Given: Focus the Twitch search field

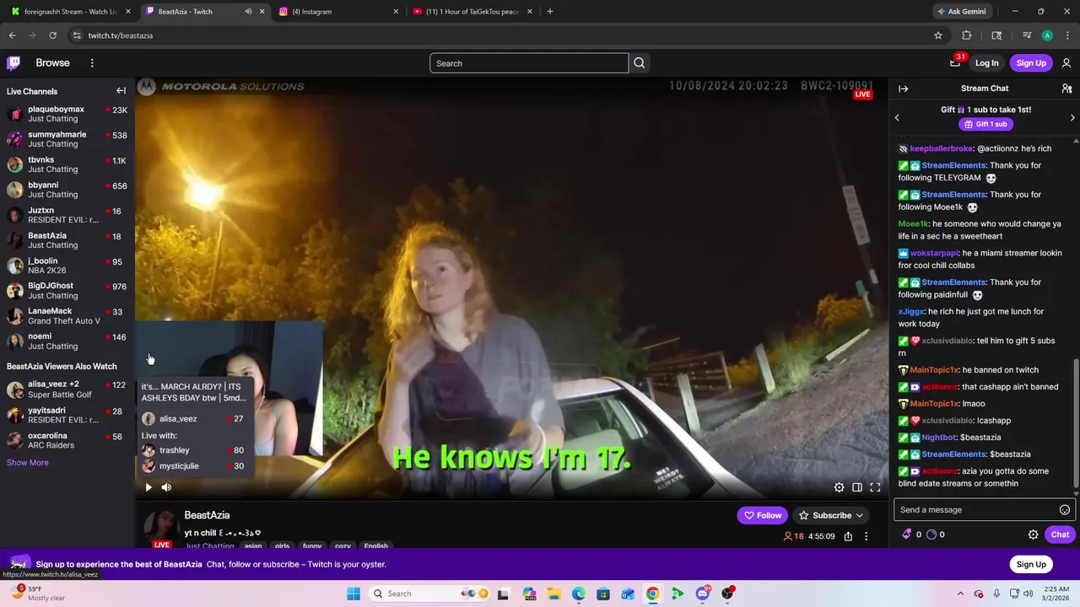Looking at the screenshot, I should [x=529, y=63].
